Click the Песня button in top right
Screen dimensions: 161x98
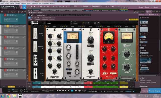click(147, 7)
